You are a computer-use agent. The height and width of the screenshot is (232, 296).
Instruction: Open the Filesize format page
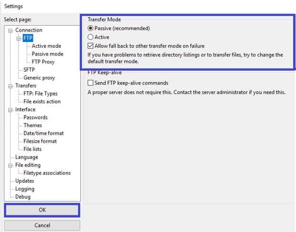click(40, 141)
